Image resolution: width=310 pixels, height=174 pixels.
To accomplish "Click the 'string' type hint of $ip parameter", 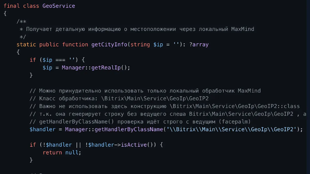I will pyautogui.click(x=140, y=45).
